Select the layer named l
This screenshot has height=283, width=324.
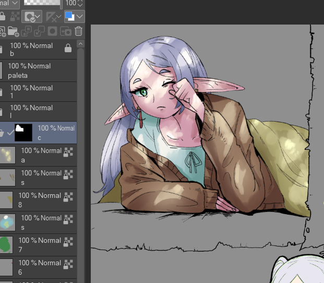pos(38,112)
